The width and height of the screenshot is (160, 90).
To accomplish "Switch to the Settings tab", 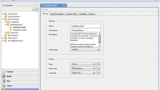I will coord(45,14).
